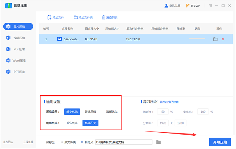This screenshot has height=149, width=236.
Task: Click the 状态 column header
Action: [197, 29]
